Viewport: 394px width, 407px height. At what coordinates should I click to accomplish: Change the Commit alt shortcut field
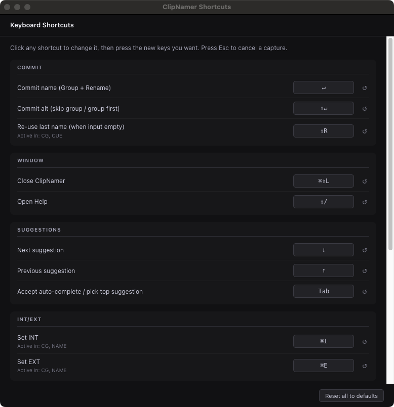[323, 108]
